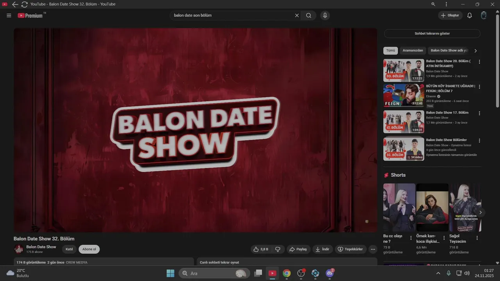
Task: Show next Shorts with arrow
Action: tap(480, 212)
